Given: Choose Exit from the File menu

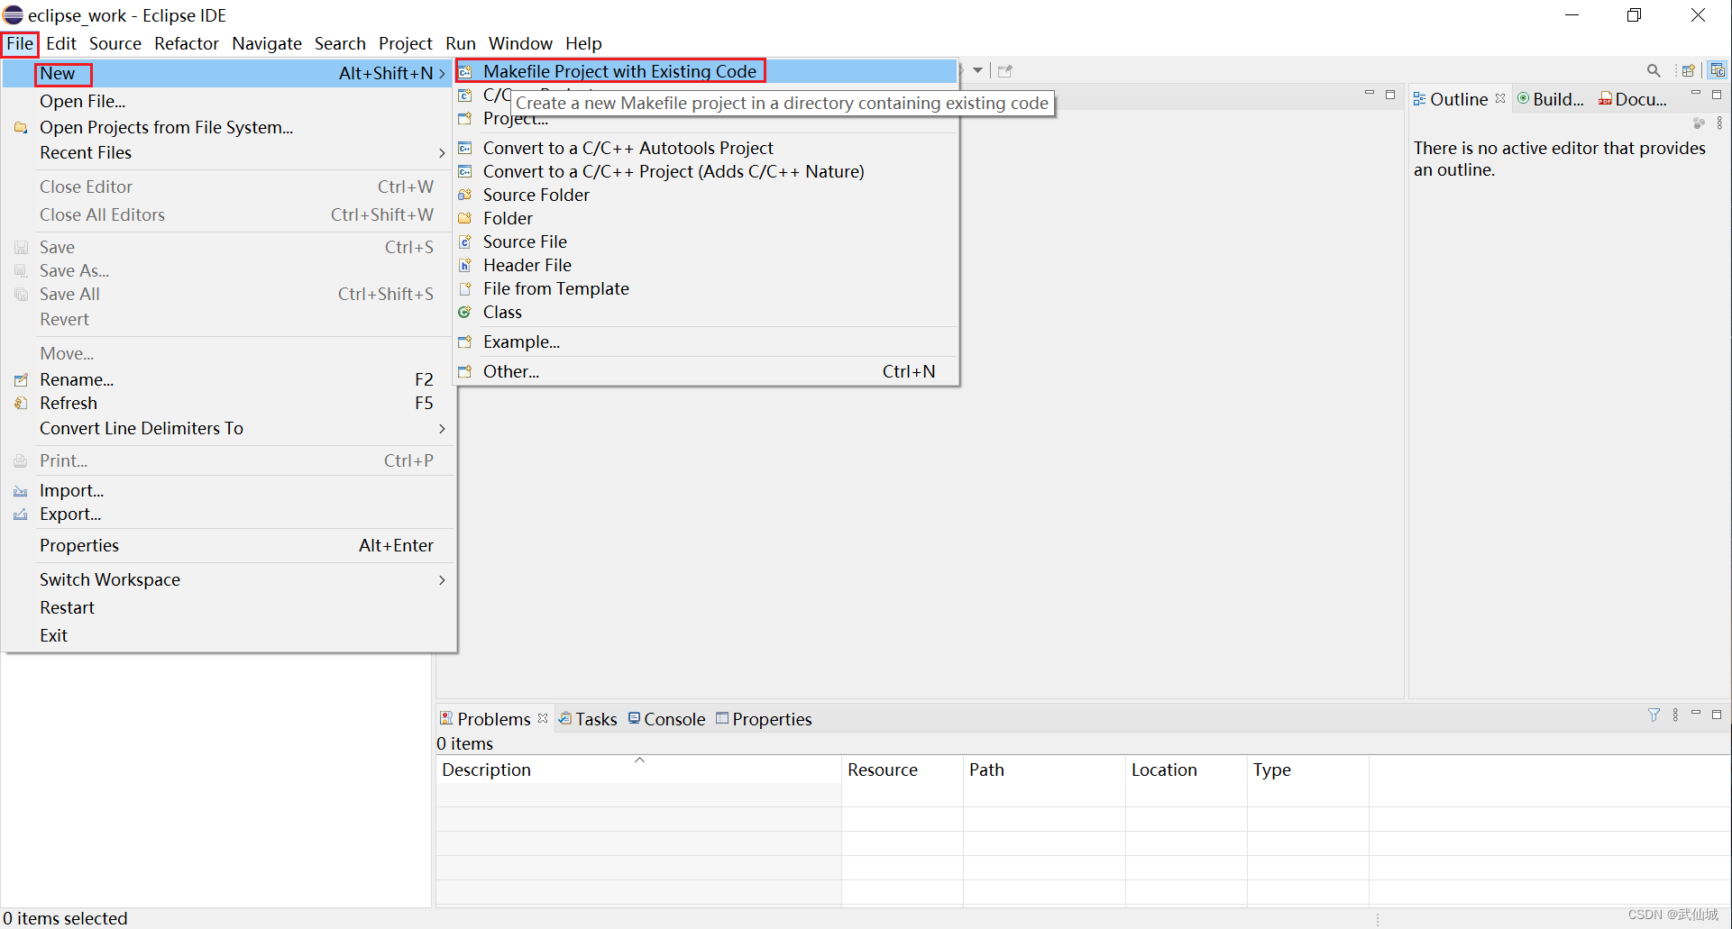Looking at the screenshot, I should (228, 635).
